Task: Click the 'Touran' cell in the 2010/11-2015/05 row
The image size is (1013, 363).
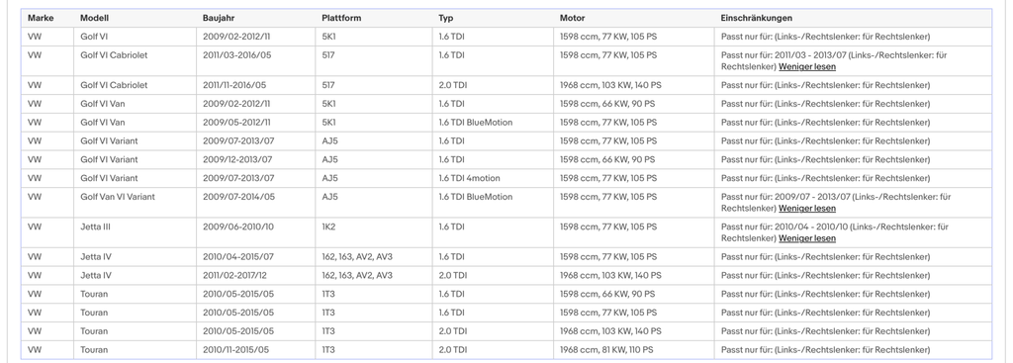Action: click(94, 350)
